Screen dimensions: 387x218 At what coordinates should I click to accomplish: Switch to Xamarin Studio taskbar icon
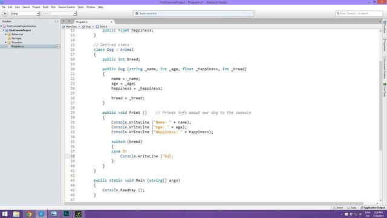click(41, 214)
